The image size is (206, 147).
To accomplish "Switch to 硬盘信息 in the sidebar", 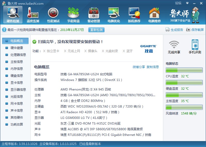I will pyautogui.click(x=16, y=76).
